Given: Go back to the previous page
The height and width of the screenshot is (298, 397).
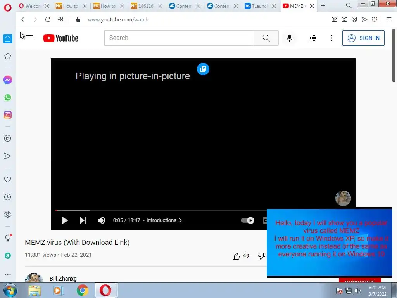Looking at the screenshot, I should (x=23, y=19).
